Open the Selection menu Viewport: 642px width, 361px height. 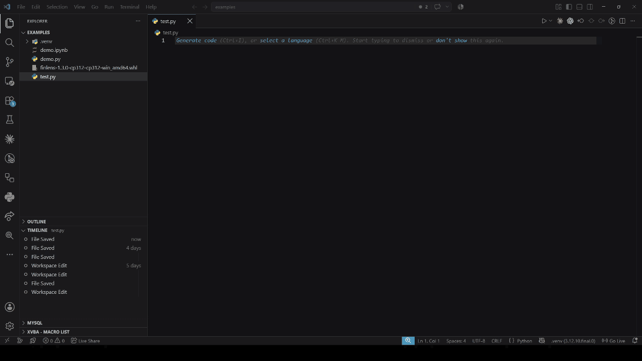[x=57, y=7]
